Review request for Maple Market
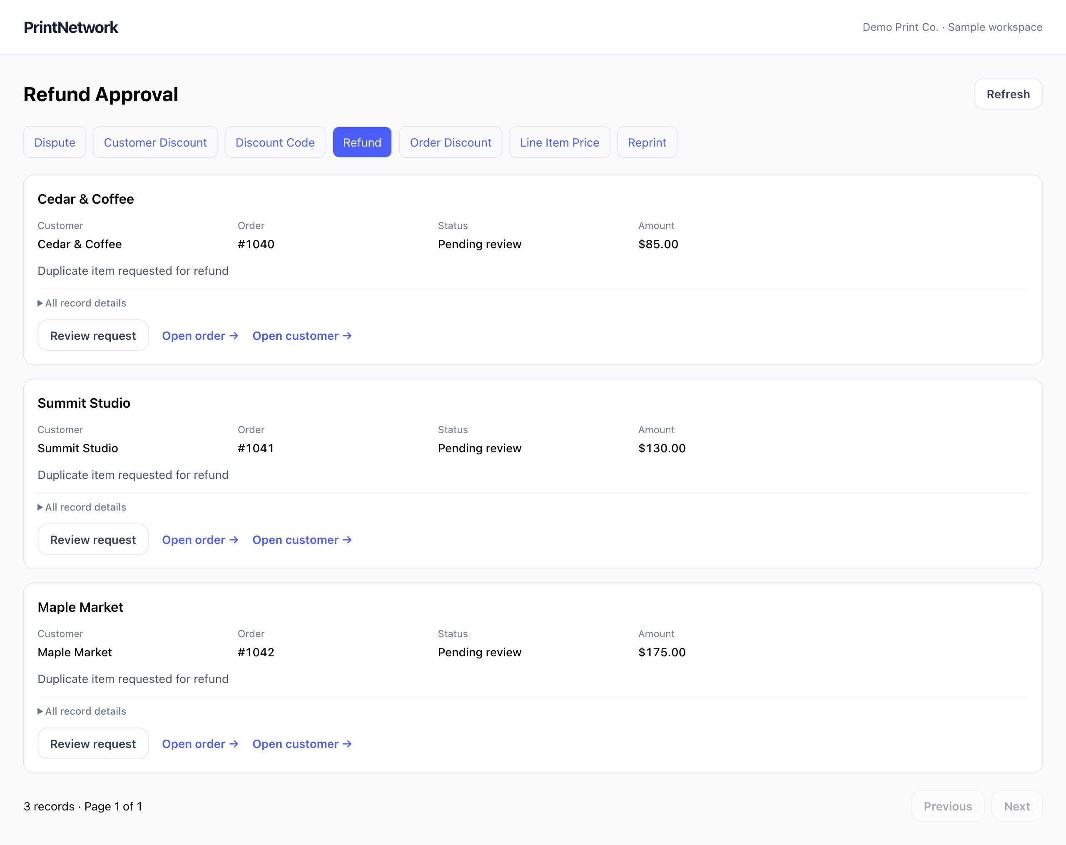Screen dimensions: 1066x845 coord(93,744)
